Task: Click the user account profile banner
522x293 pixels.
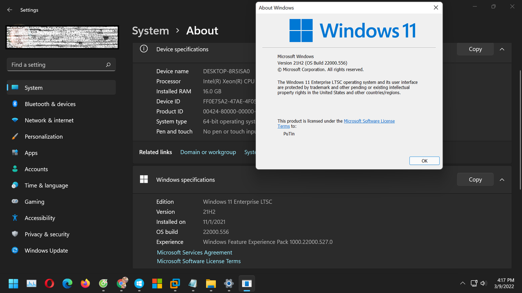Action: (x=62, y=37)
